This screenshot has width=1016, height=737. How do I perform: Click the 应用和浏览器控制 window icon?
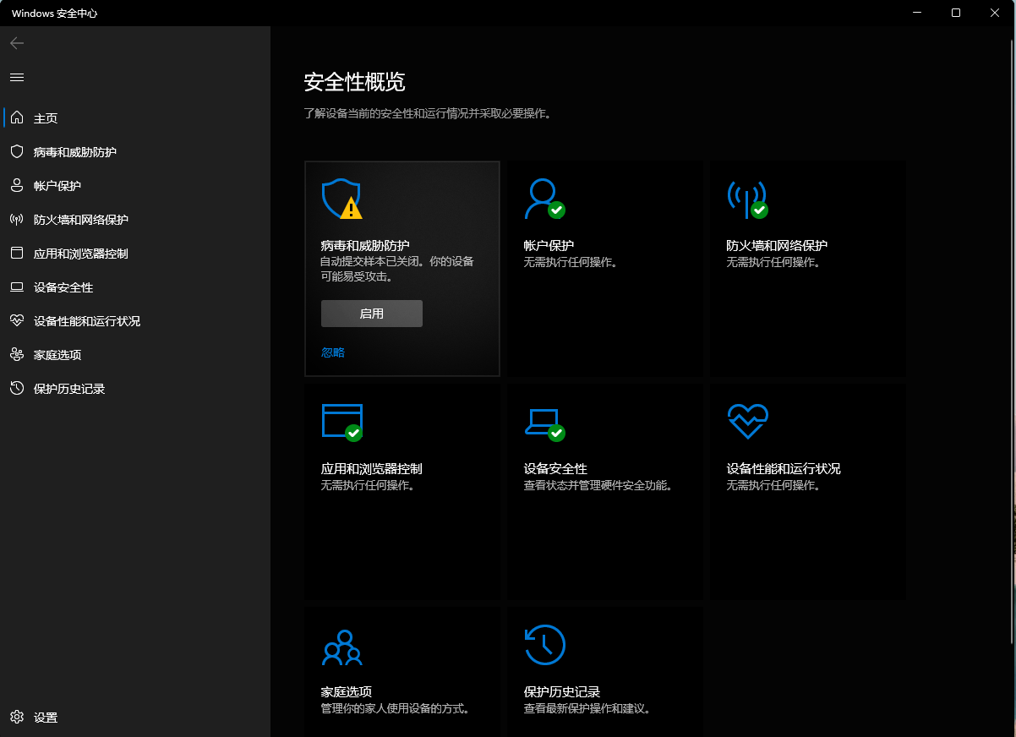pyautogui.click(x=341, y=422)
